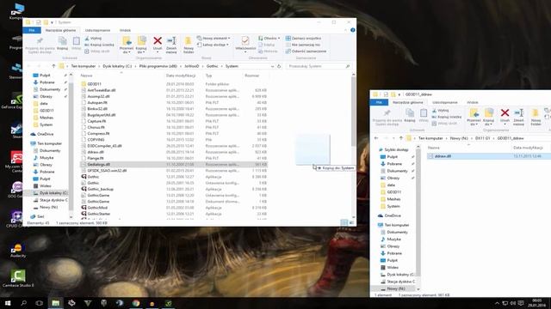The width and height of the screenshot is (551, 309).
Task: Switch to Widok tab in GD3D11_ddraw window
Action: (x=473, y=102)
